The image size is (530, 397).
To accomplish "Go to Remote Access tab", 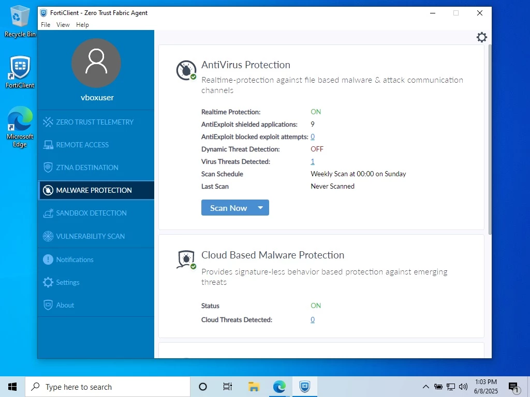I will tap(96, 145).
